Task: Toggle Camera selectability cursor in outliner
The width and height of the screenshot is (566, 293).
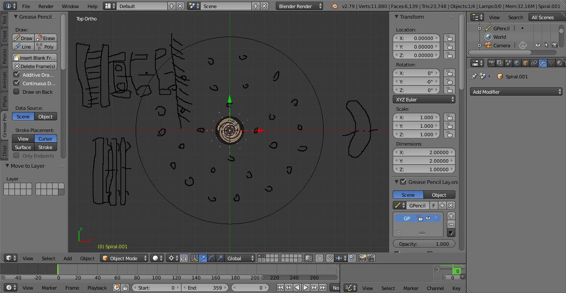Action: [546, 45]
